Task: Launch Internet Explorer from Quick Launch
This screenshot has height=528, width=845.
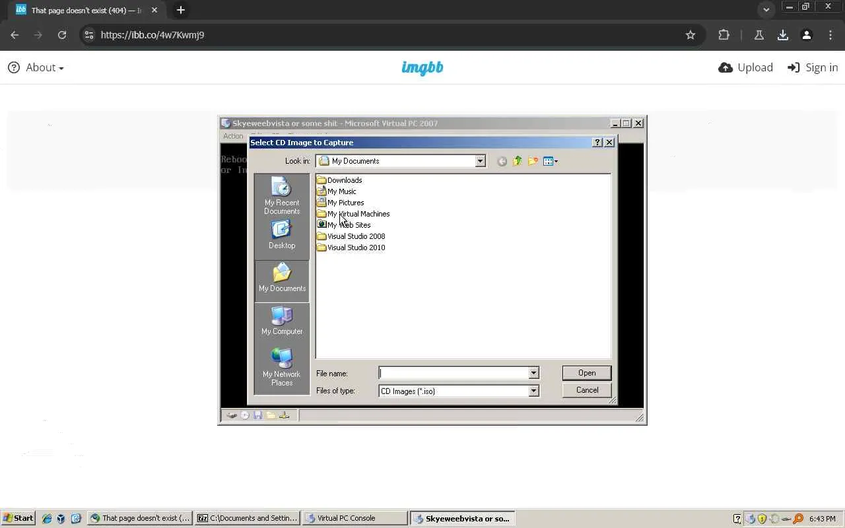Action: point(47,519)
